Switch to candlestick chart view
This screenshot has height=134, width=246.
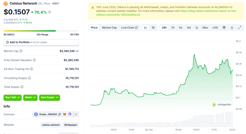click(153, 28)
